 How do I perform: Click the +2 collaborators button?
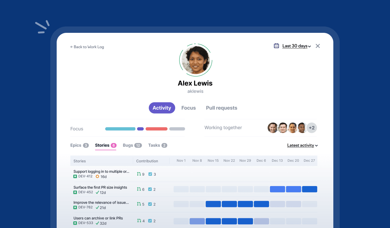pyautogui.click(x=311, y=128)
